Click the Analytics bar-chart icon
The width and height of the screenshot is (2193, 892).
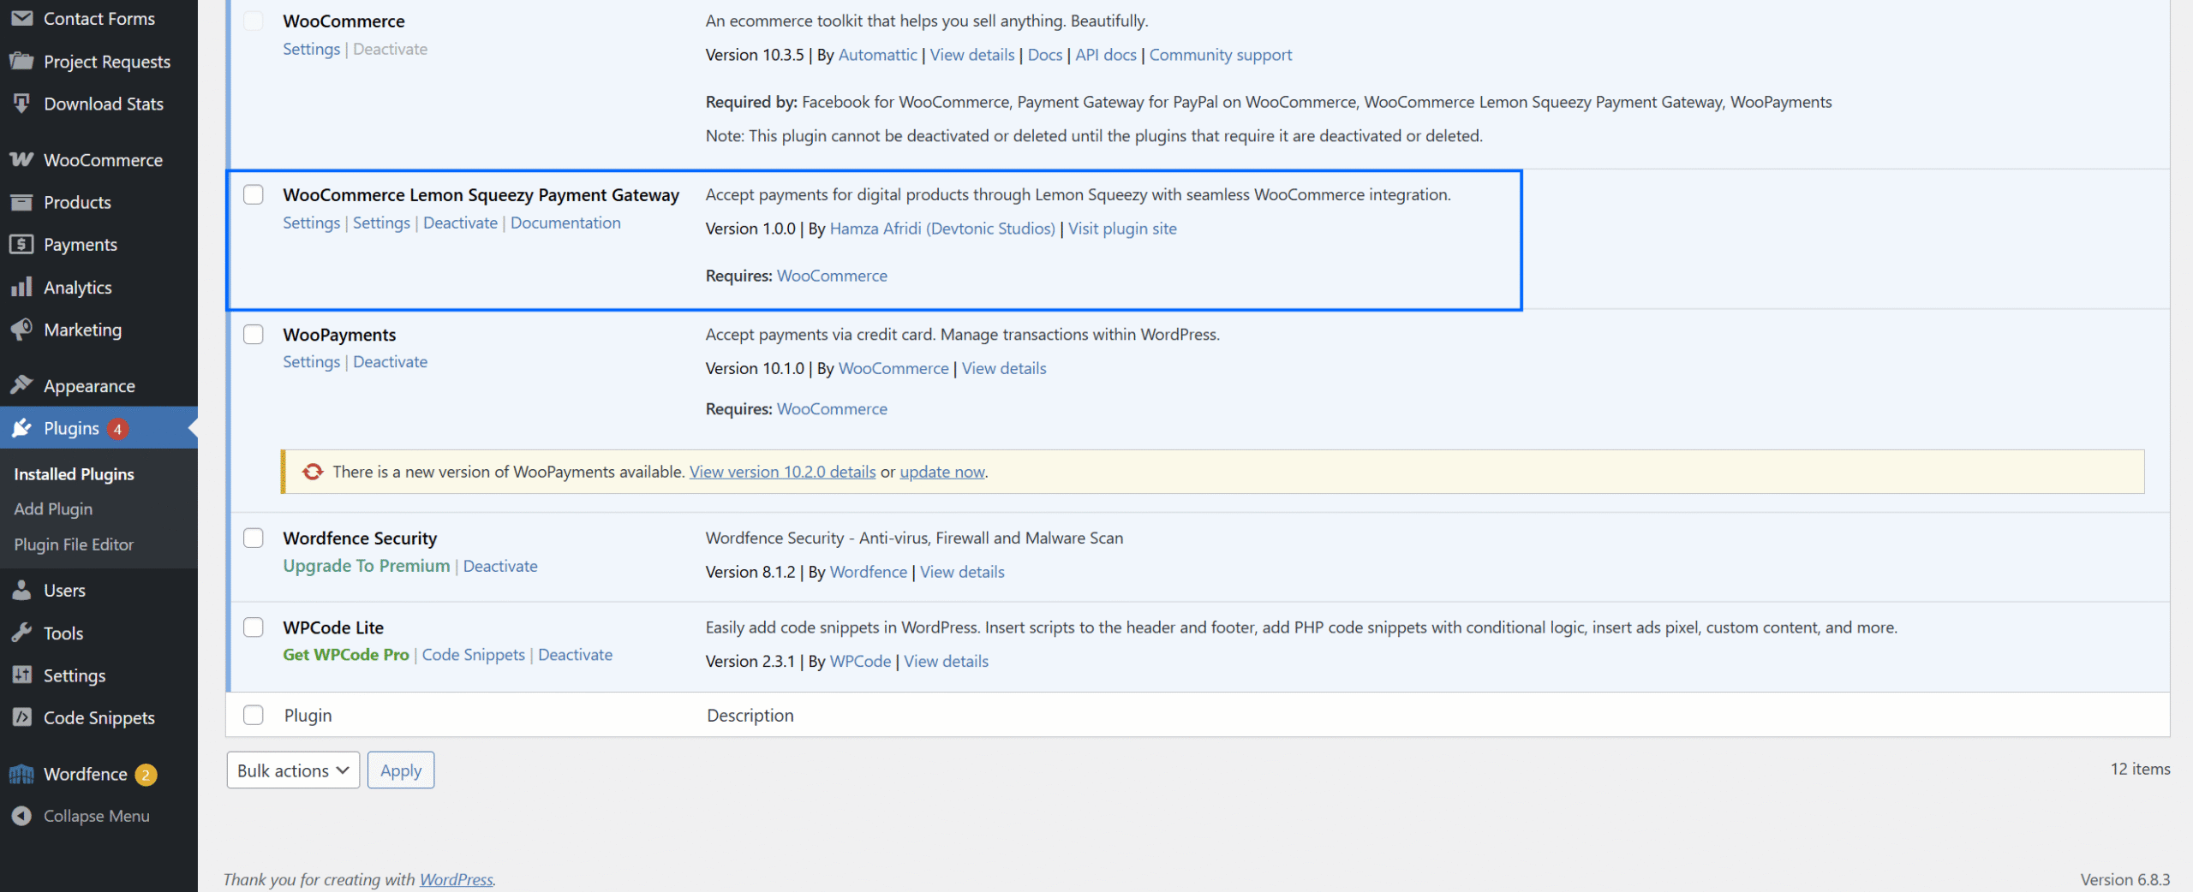pyautogui.click(x=21, y=287)
